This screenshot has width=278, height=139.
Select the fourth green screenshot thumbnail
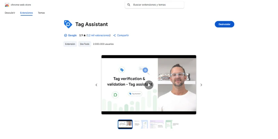(x=172, y=124)
